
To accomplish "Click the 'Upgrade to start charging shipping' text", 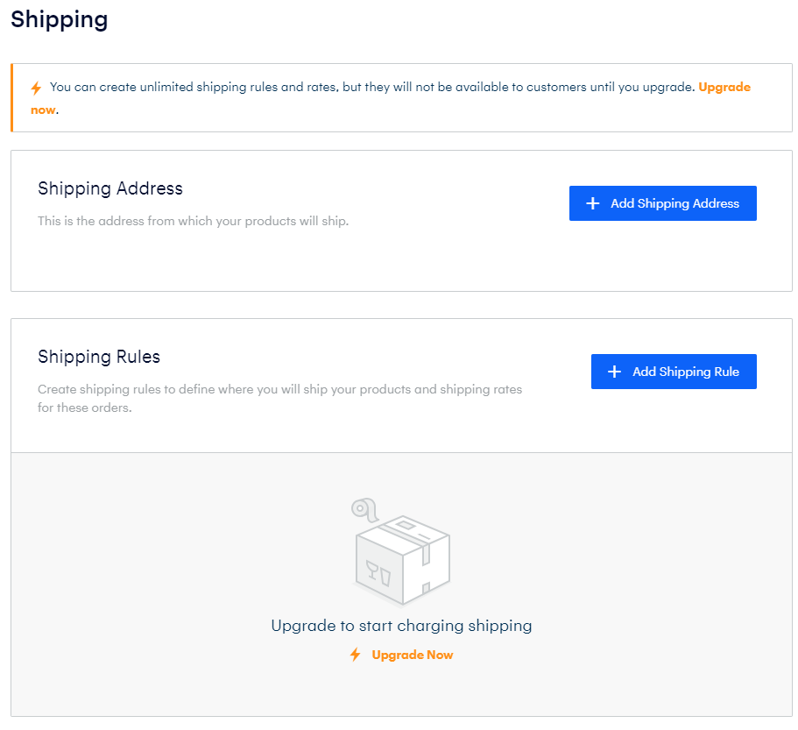I will click(x=401, y=625).
